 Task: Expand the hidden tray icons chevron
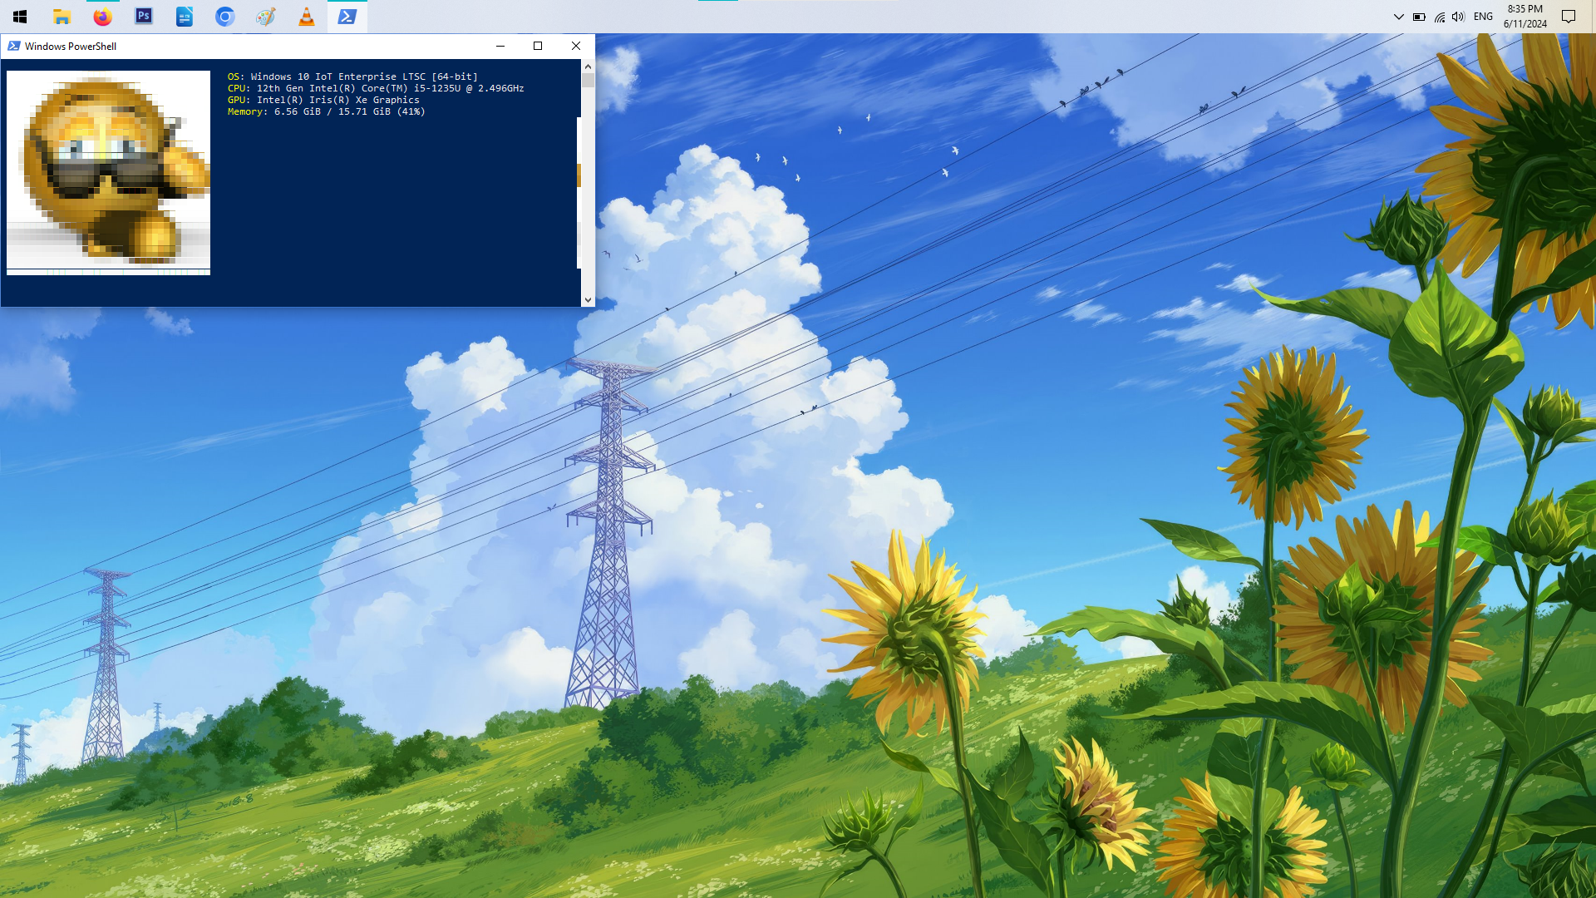(x=1398, y=17)
